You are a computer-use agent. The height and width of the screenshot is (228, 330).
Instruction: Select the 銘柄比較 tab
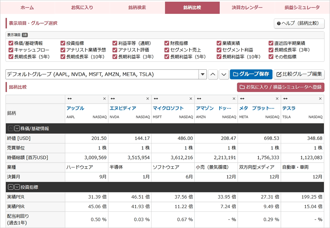click(x=192, y=8)
